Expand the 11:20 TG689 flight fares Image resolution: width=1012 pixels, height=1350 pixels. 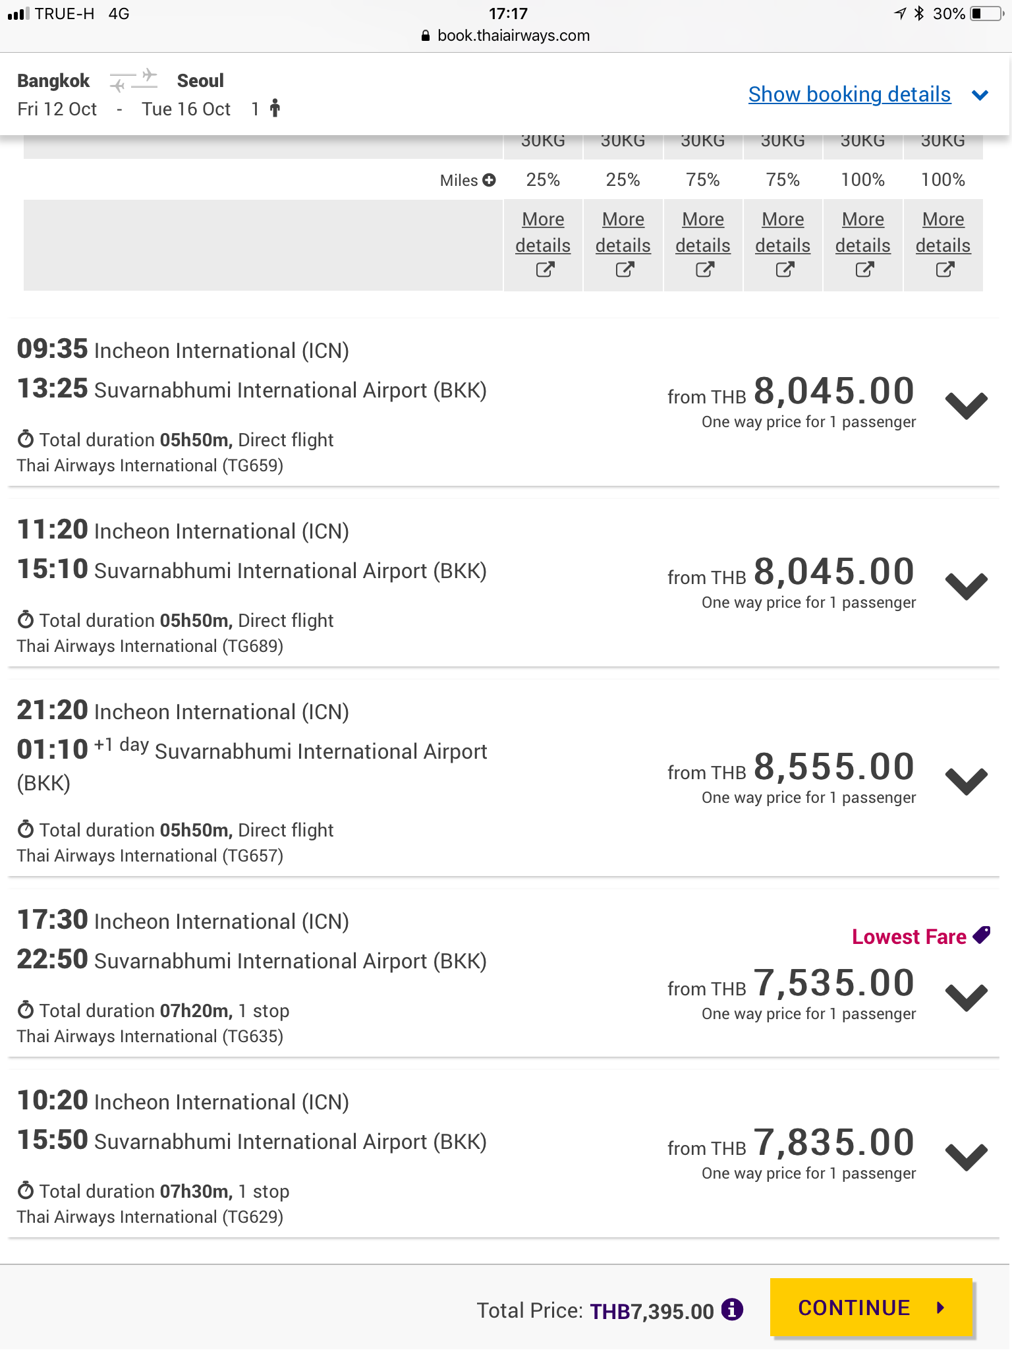pos(966,585)
